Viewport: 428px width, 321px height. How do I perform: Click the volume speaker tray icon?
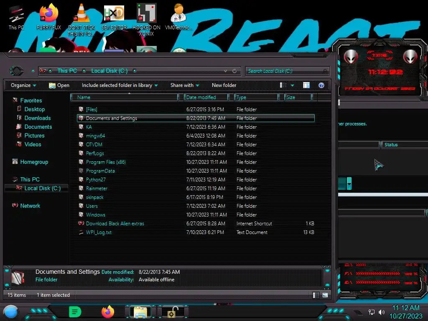[381, 312]
